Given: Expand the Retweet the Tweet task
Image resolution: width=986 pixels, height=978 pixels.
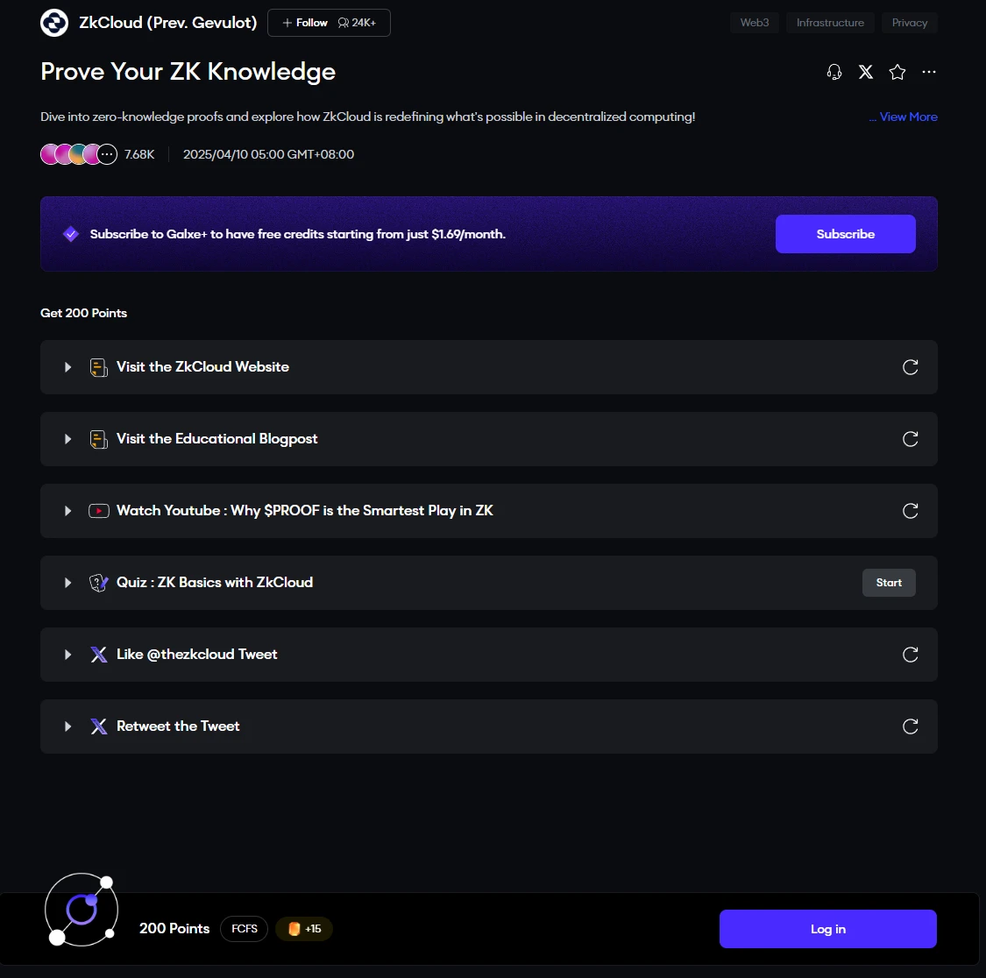Looking at the screenshot, I should tap(67, 726).
